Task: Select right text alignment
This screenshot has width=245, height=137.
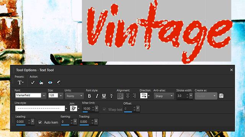Action: tap(134, 96)
